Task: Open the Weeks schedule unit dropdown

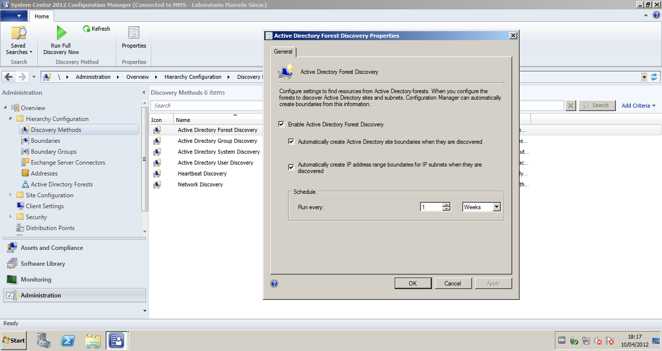Action: (x=497, y=207)
